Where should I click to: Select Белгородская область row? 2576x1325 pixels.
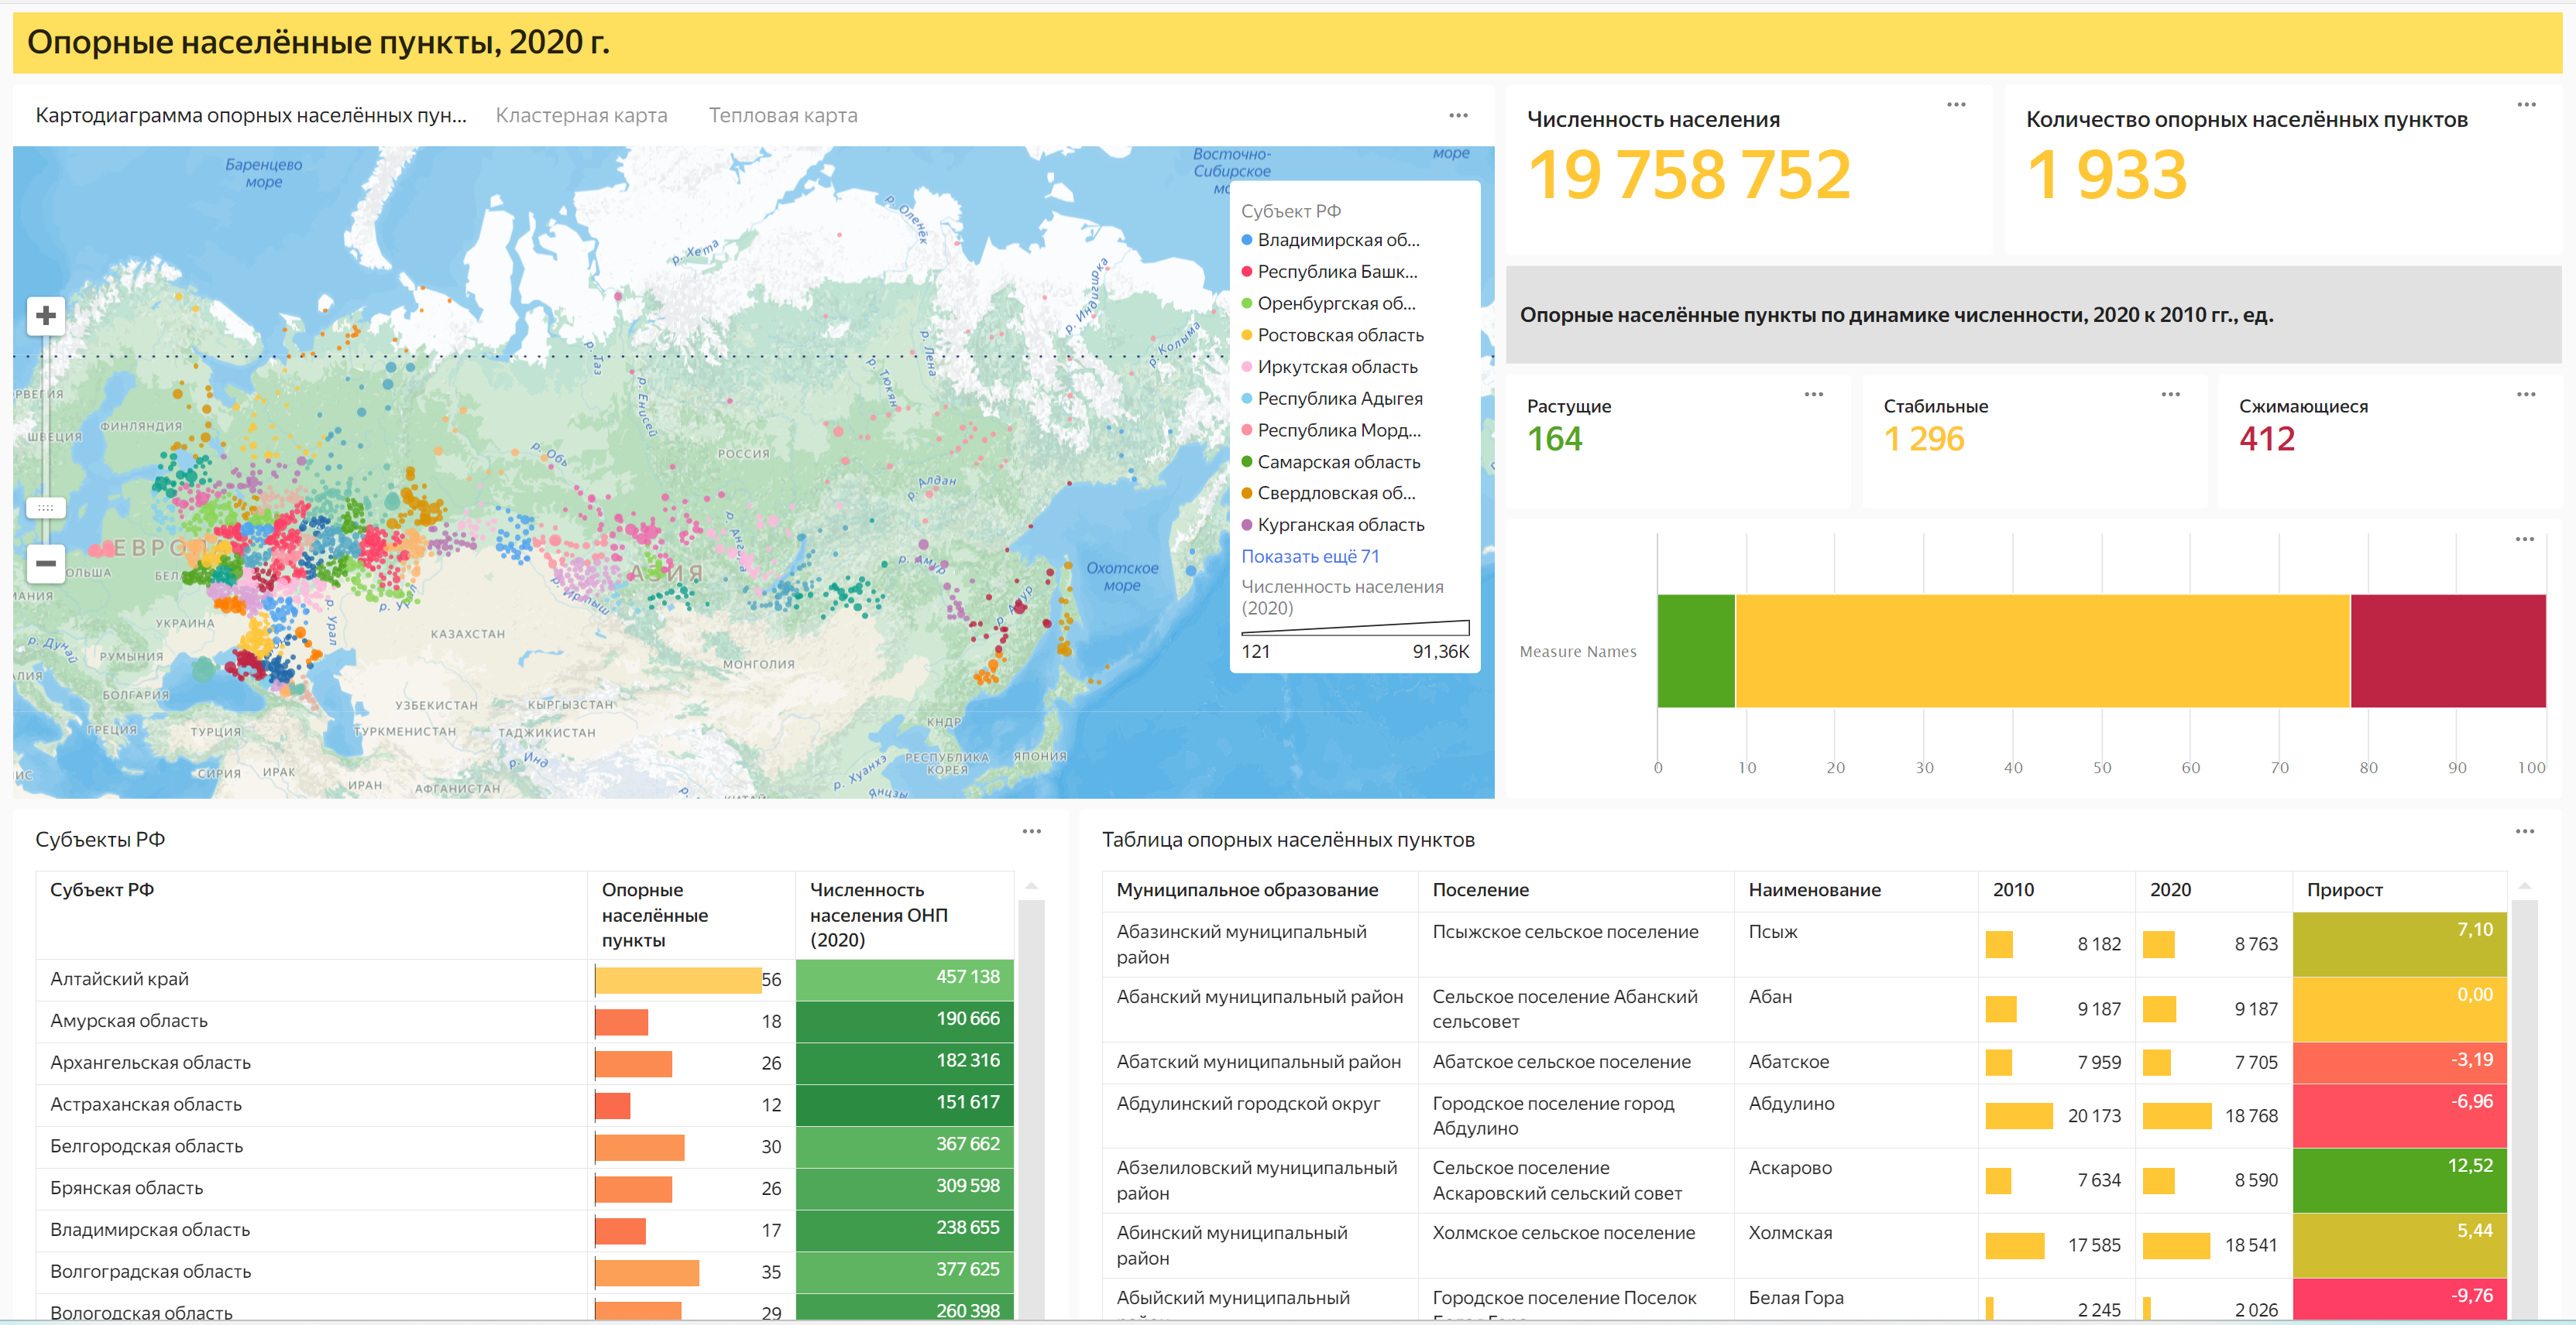(525, 1148)
